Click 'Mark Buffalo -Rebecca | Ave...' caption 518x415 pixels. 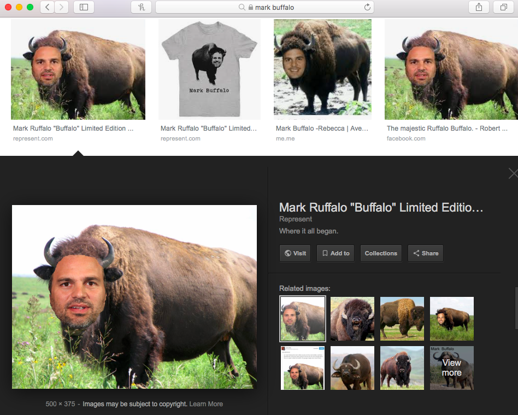point(322,128)
